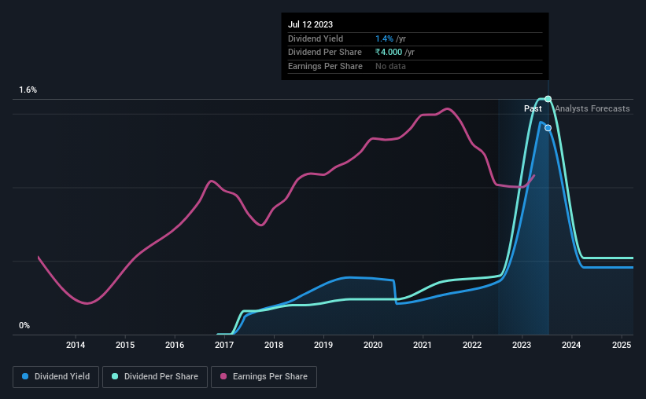Click the 2014 x-axis label
The width and height of the screenshot is (646, 399).
tap(76, 345)
